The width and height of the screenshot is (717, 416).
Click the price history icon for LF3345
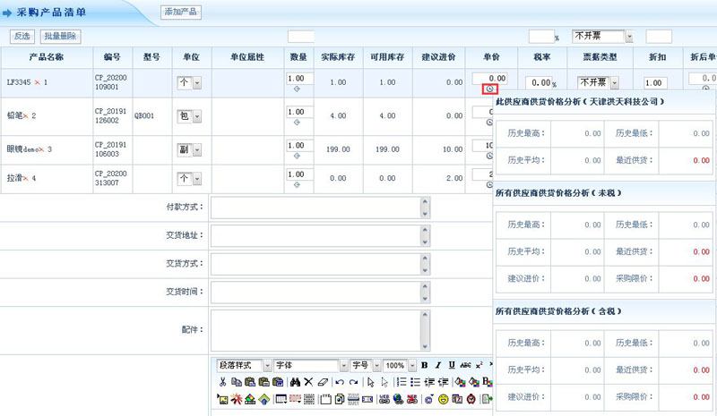point(489,89)
